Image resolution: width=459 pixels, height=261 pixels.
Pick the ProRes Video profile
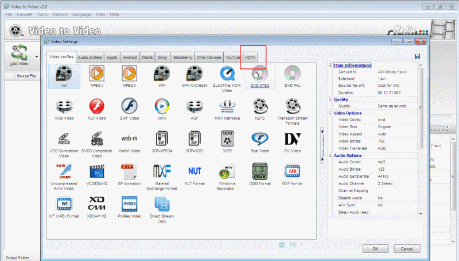pos(130,204)
